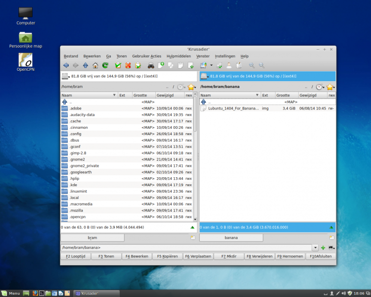Open the Mint Menu on the taskbar
The width and height of the screenshot is (371, 297).
[11, 293]
